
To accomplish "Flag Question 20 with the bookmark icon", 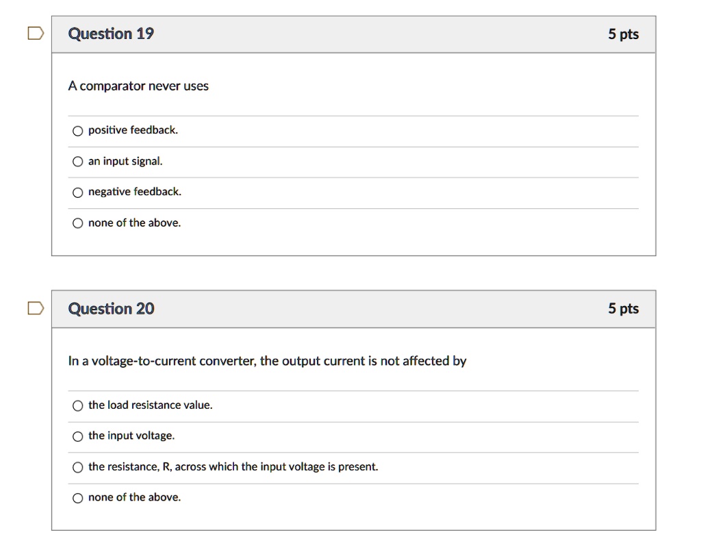I will (x=36, y=308).
